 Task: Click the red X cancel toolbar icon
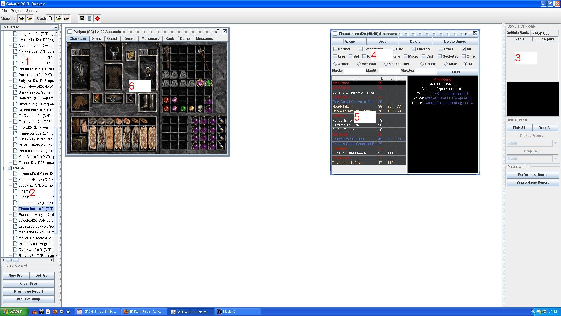pyautogui.click(x=98, y=18)
